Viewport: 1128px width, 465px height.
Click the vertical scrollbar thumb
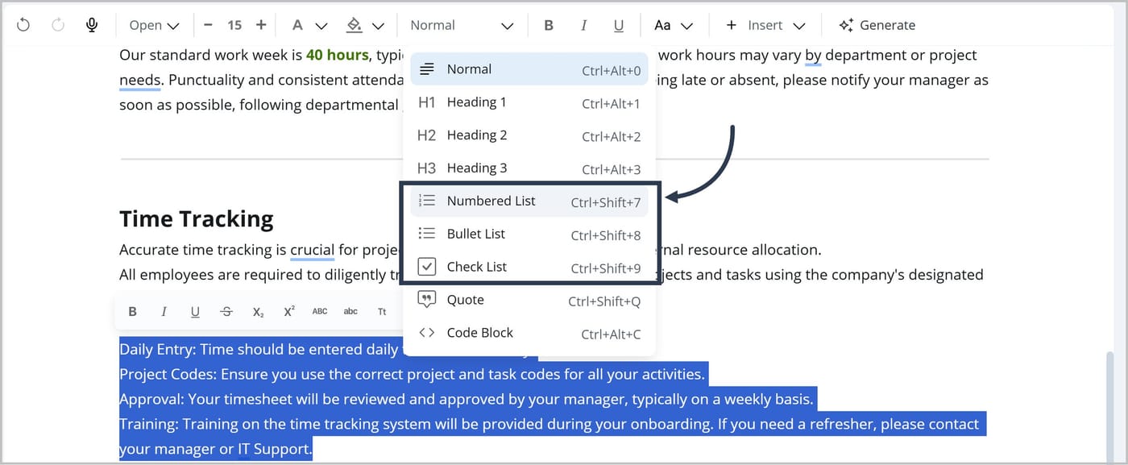[1111, 407]
